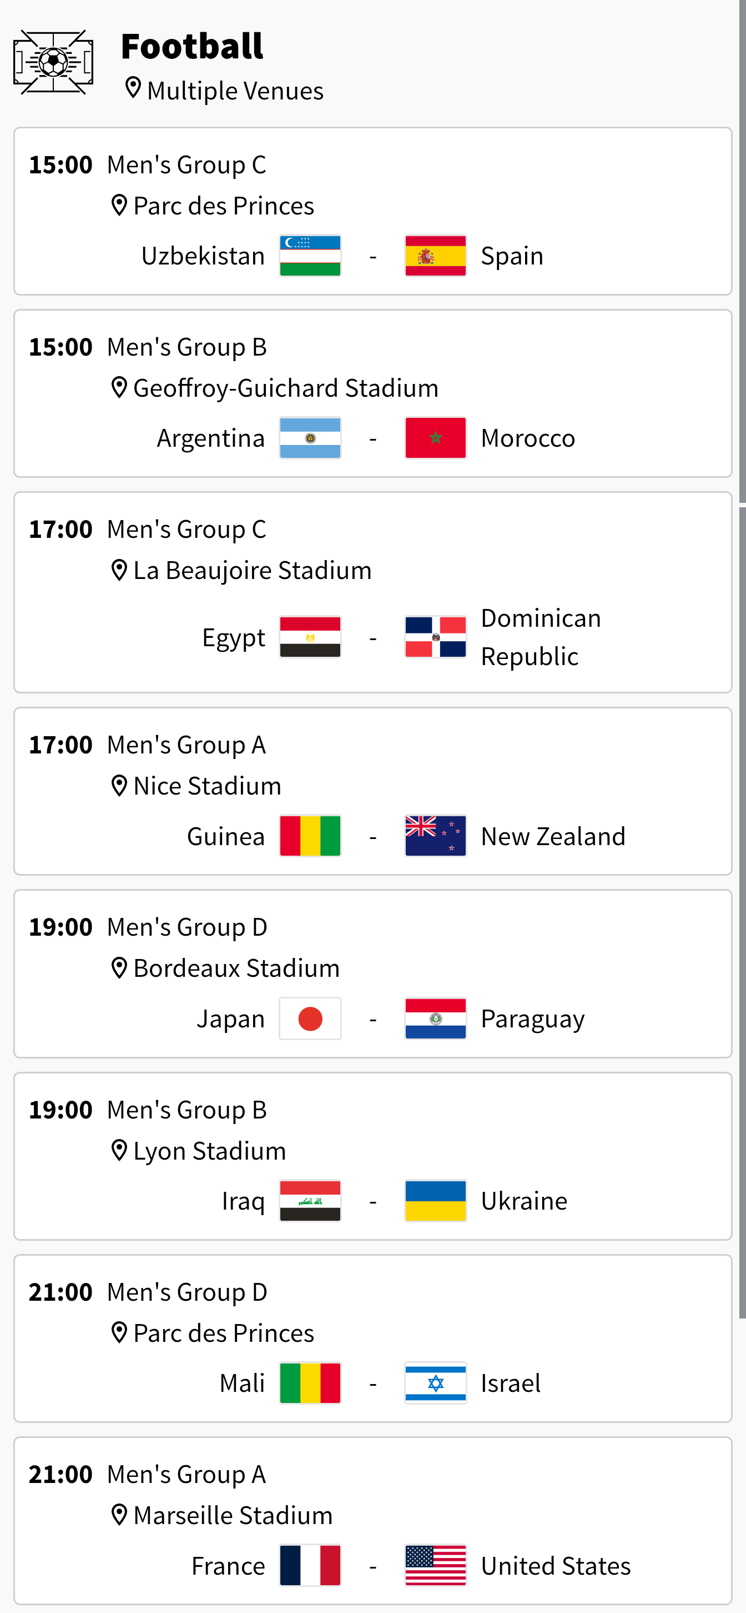
Task: Click the Japan flag icon
Action: 310,1019
